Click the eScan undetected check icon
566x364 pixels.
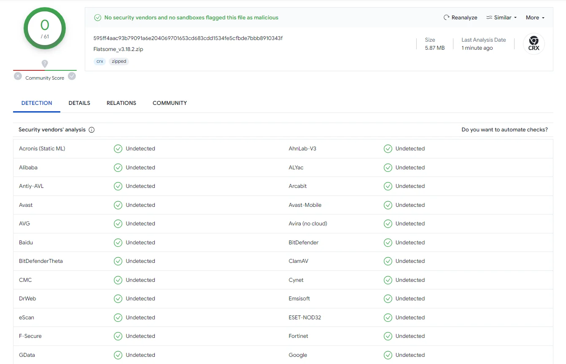click(x=118, y=318)
